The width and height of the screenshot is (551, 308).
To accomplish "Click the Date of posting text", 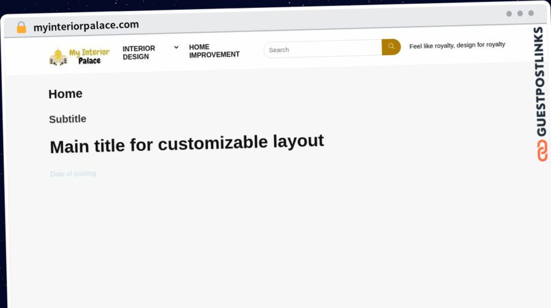I will (x=73, y=174).
